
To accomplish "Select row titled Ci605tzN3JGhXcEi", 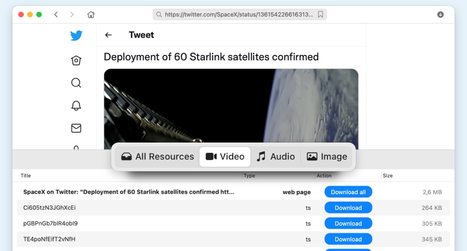I will click(233, 208).
